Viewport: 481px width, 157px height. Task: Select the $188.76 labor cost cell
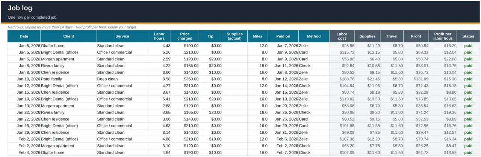pyautogui.click(x=342, y=79)
